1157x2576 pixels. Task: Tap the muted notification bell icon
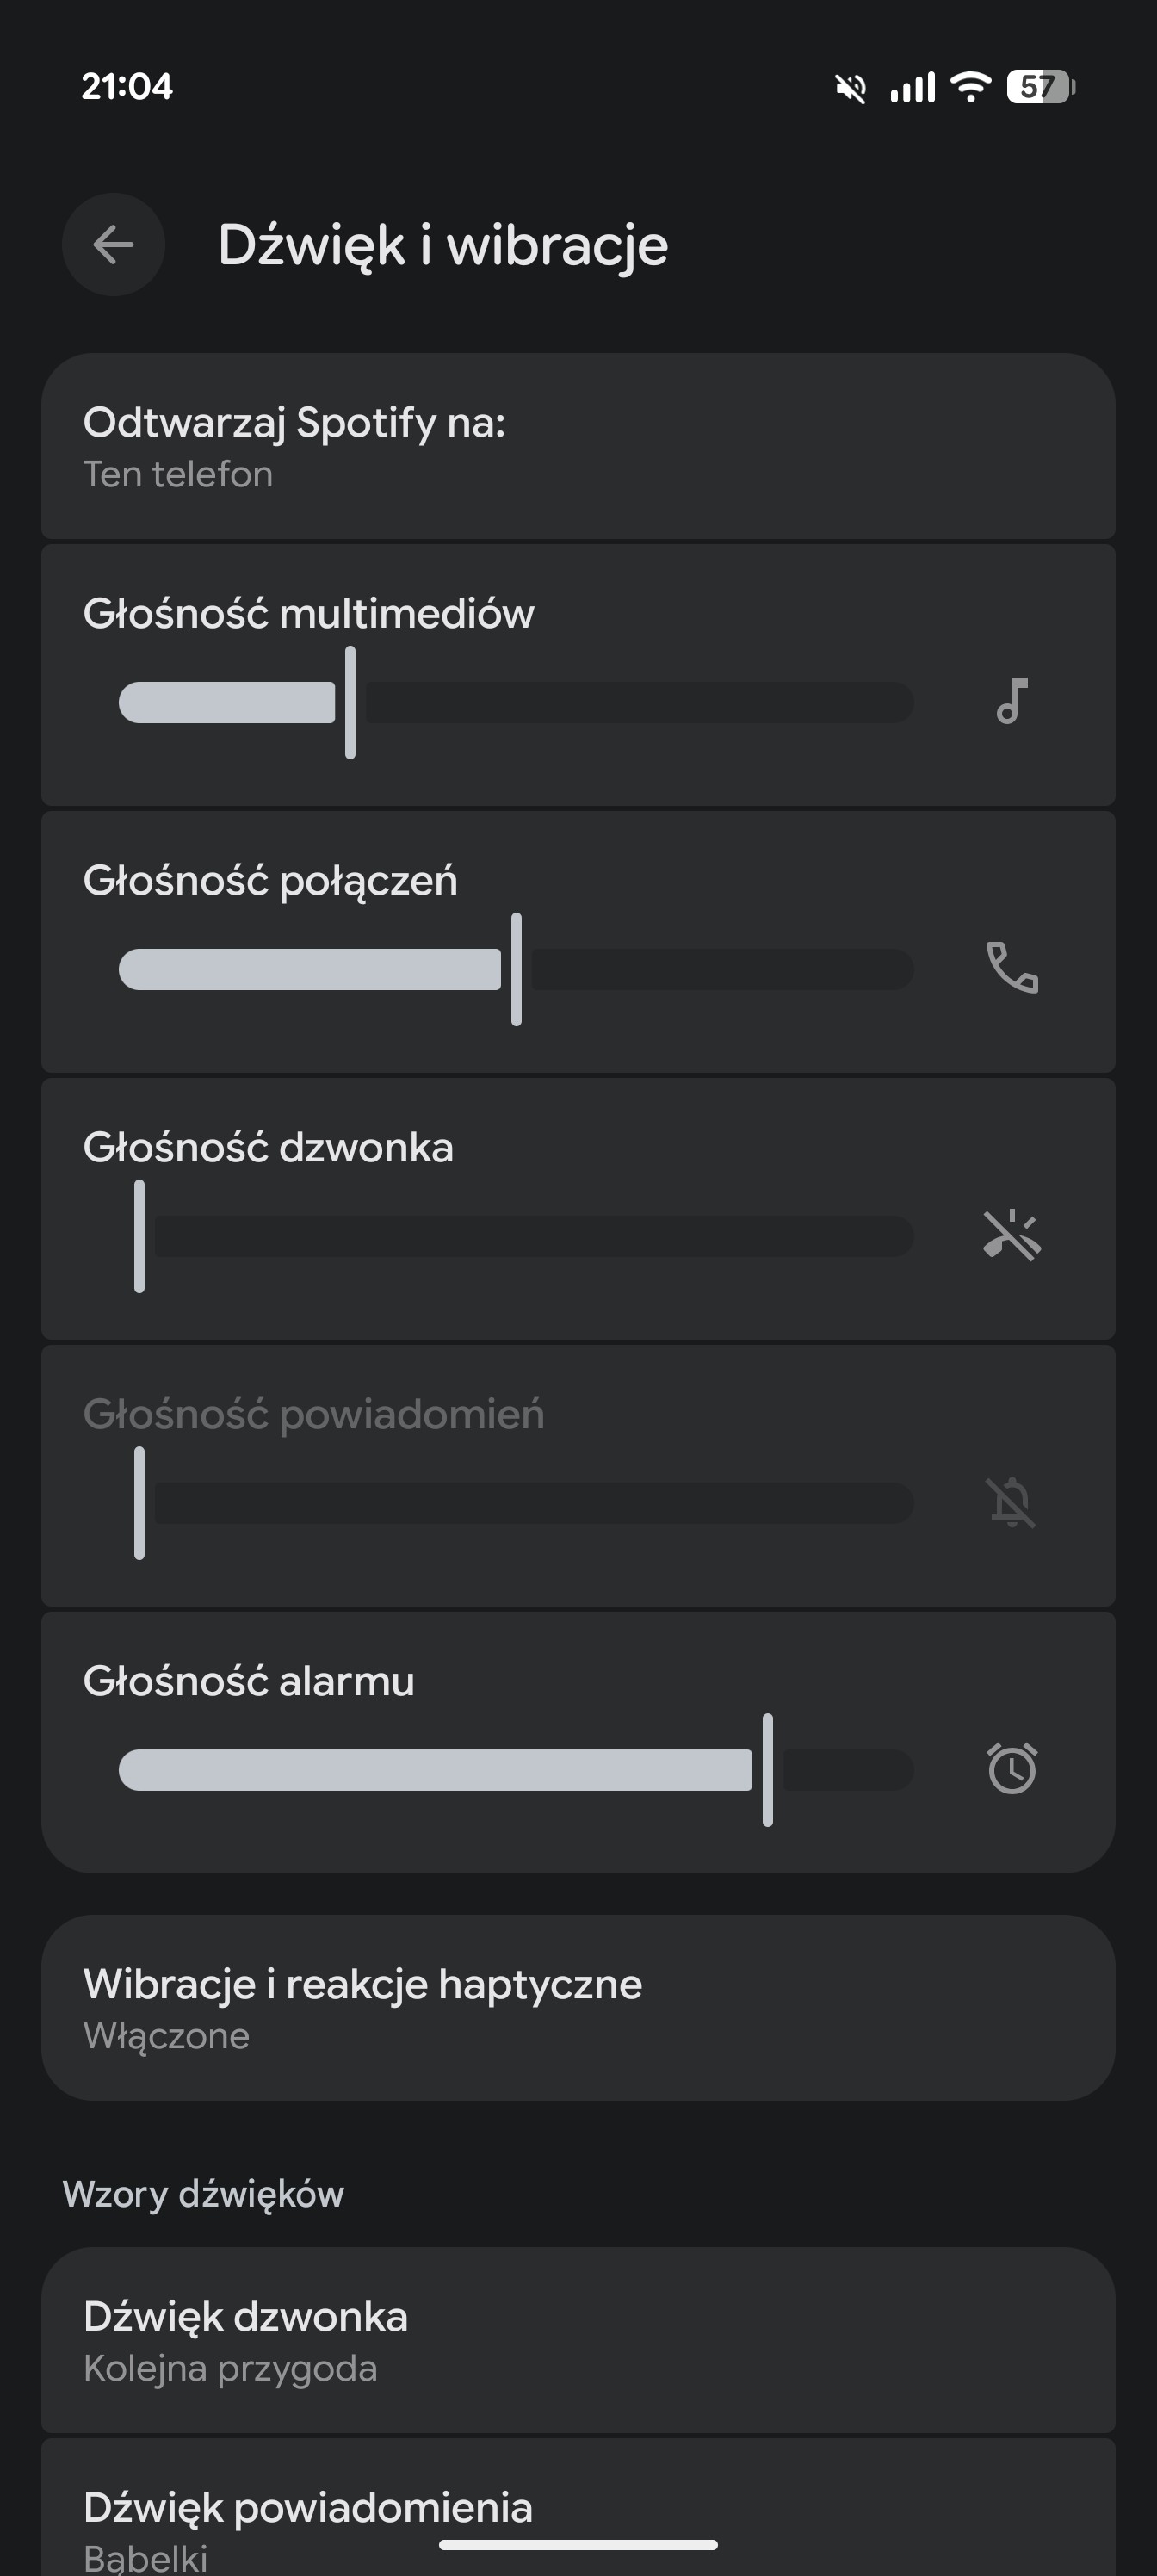point(1012,1502)
